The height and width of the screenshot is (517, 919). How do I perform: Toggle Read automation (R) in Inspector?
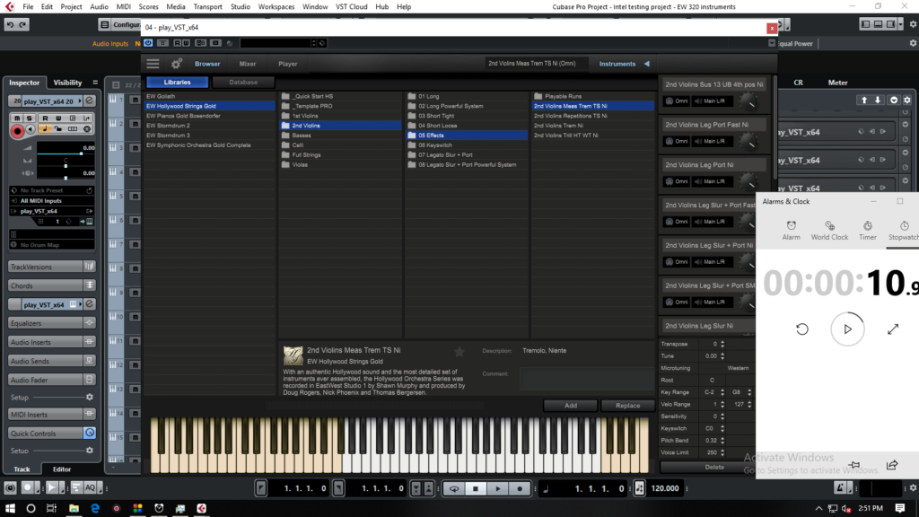(x=45, y=118)
